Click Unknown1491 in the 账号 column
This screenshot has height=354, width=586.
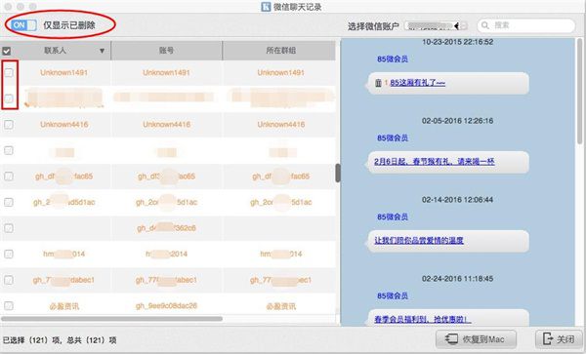click(166, 72)
